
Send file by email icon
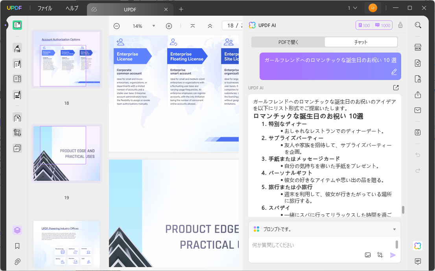418,110
